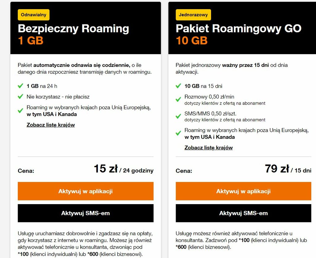Open Zobacz listę krajów in Pakiet Roamingowy GO card
The image size is (316, 258).
pos(209,147)
